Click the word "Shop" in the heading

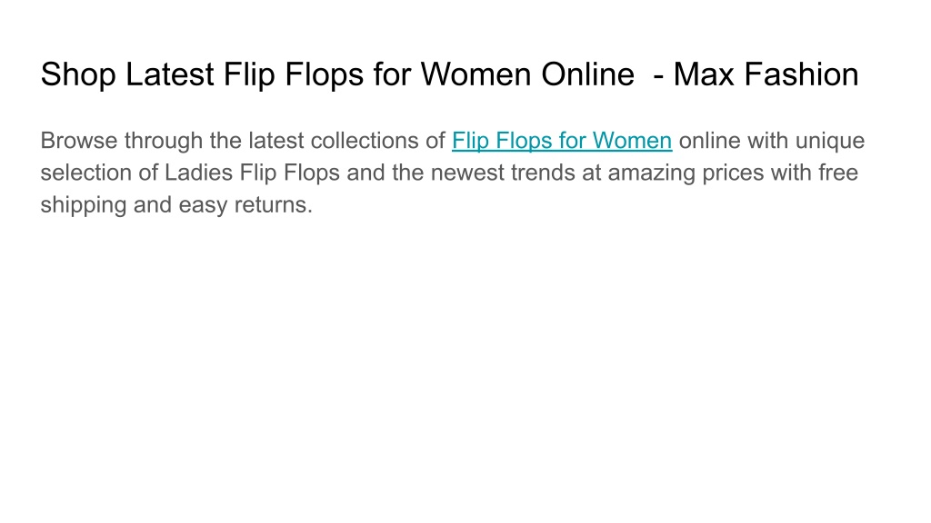(78, 74)
